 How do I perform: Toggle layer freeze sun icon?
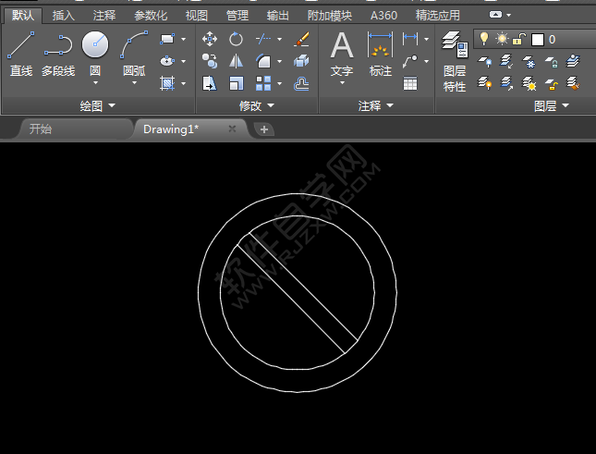tap(501, 39)
